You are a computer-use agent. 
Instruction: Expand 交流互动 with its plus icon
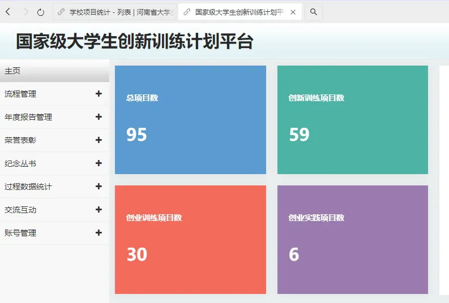coord(99,209)
